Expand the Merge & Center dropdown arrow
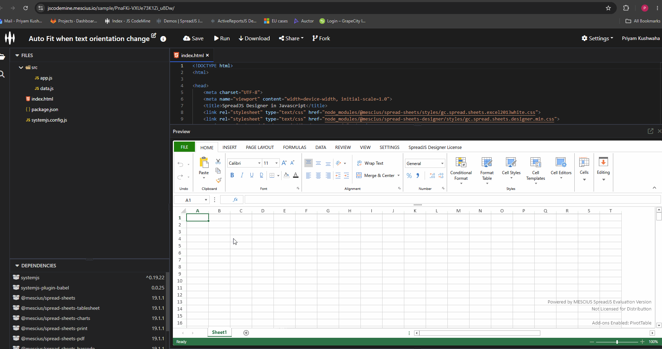 click(399, 176)
